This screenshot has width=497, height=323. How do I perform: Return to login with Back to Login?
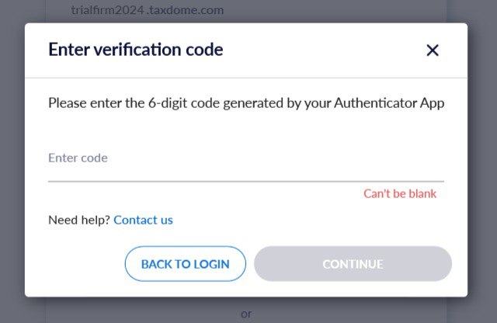185,264
